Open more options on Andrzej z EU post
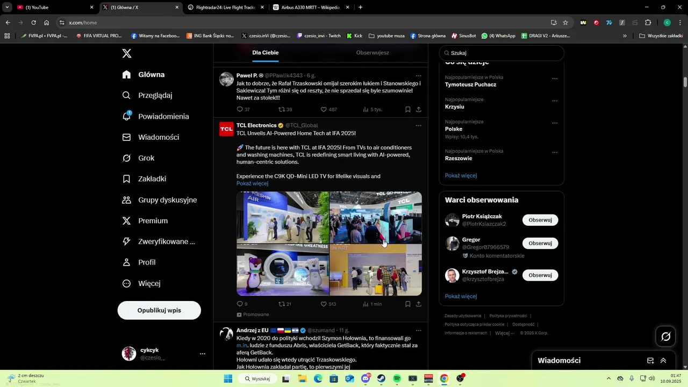Image resolution: width=688 pixels, height=387 pixels. [x=418, y=330]
